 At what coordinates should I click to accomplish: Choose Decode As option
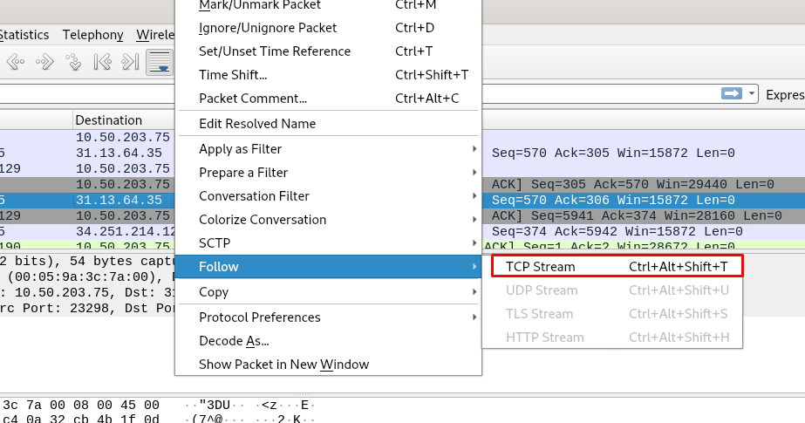click(328, 341)
